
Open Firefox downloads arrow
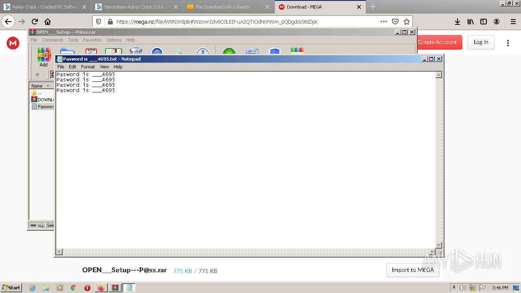click(x=458, y=22)
